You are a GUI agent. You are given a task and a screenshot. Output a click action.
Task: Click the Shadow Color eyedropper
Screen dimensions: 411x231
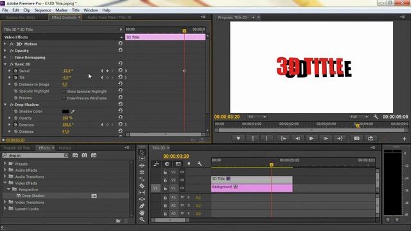pos(73,112)
